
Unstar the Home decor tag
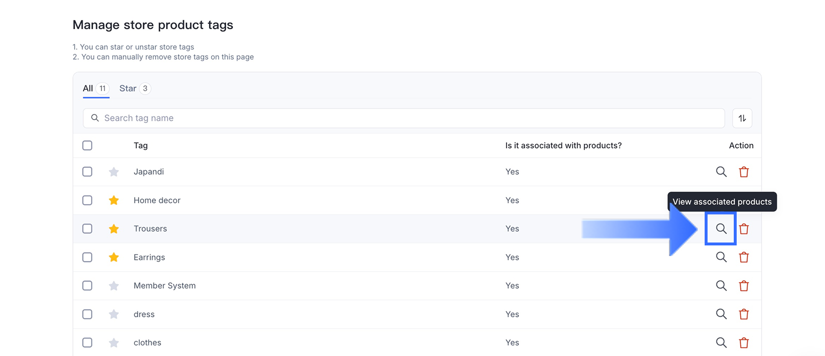[114, 200]
